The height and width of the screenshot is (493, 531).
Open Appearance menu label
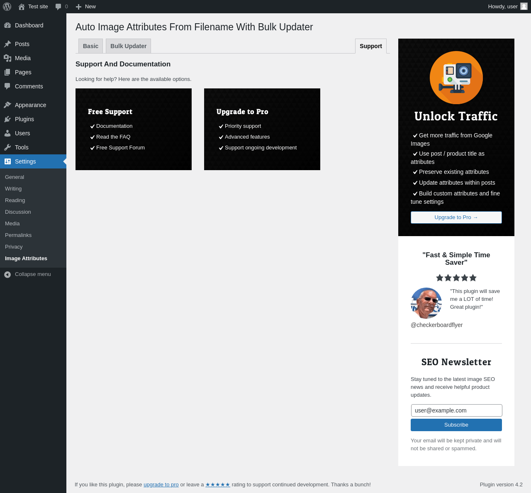(30, 105)
